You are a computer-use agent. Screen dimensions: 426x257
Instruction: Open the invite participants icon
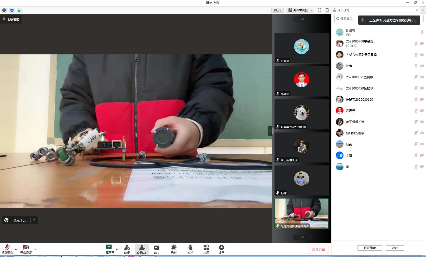coord(127,248)
